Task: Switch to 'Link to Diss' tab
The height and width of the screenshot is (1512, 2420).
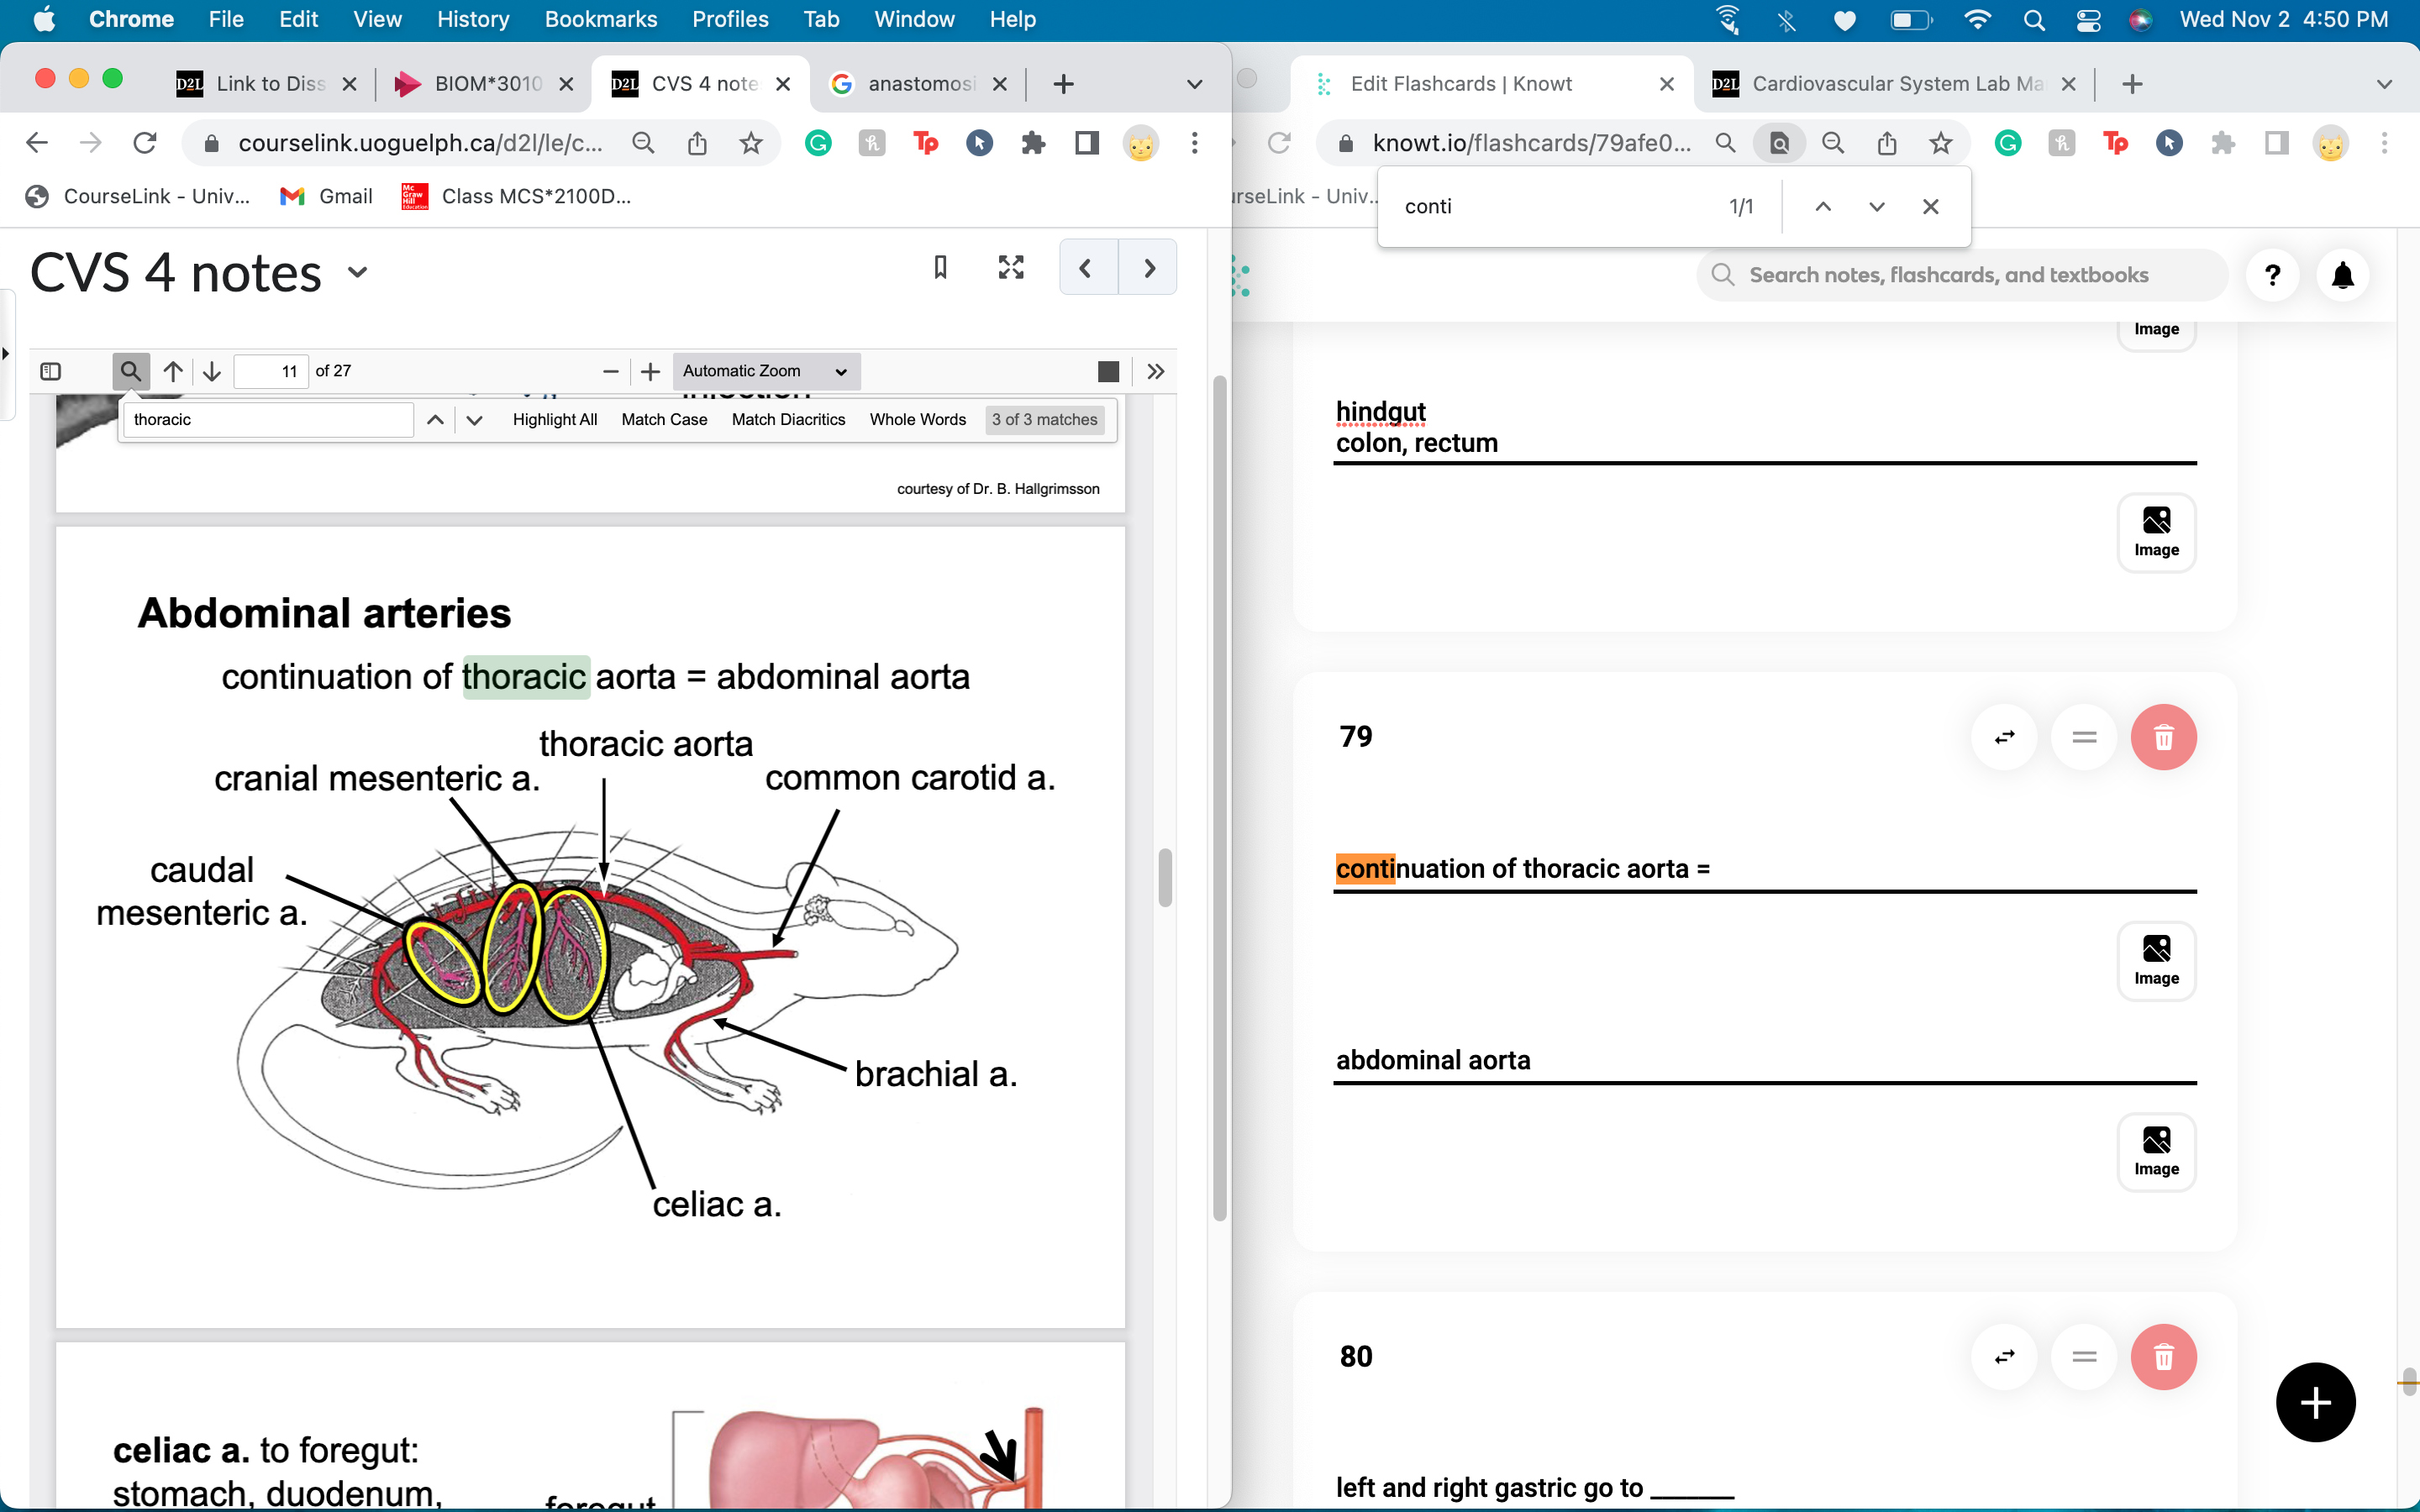Action: [265, 84]
